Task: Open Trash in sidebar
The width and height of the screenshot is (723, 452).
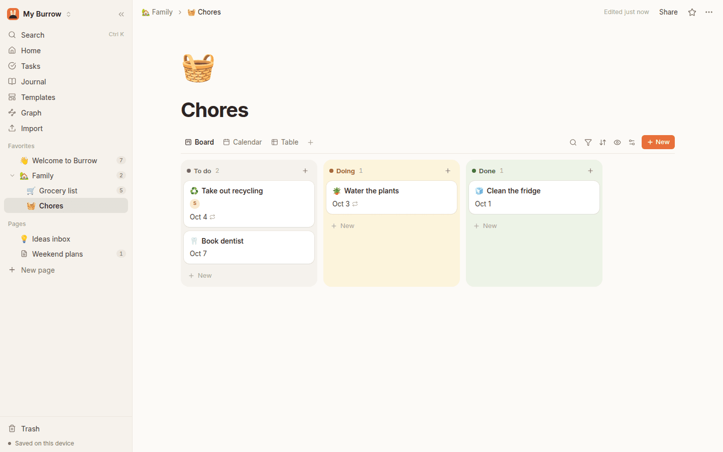Action: pyautogui.click(x=66, y=429)
